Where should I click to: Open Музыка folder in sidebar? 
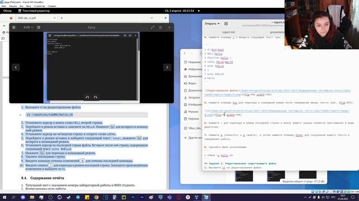click(x=191, y=112)
